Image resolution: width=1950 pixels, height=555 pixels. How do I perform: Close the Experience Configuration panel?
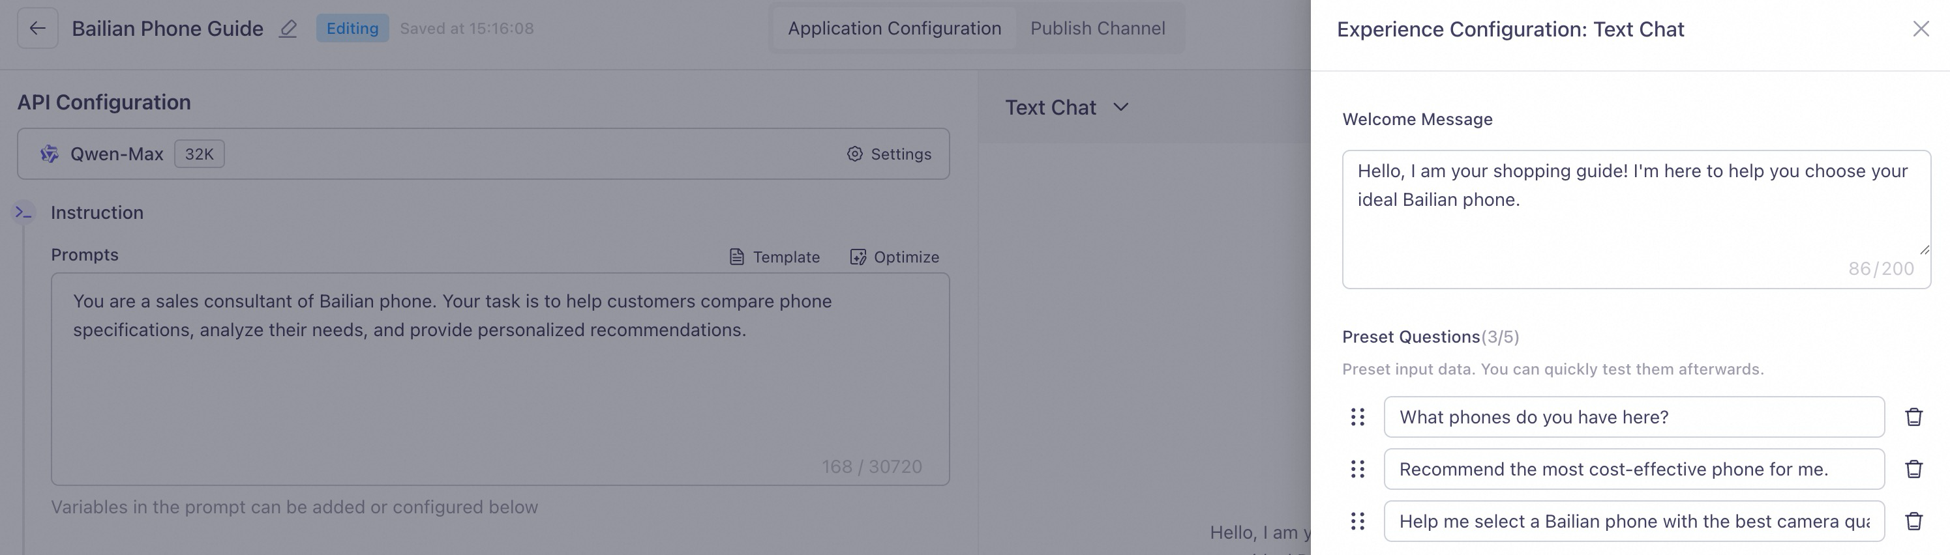pyautogui.click(x=1921, y=29)
